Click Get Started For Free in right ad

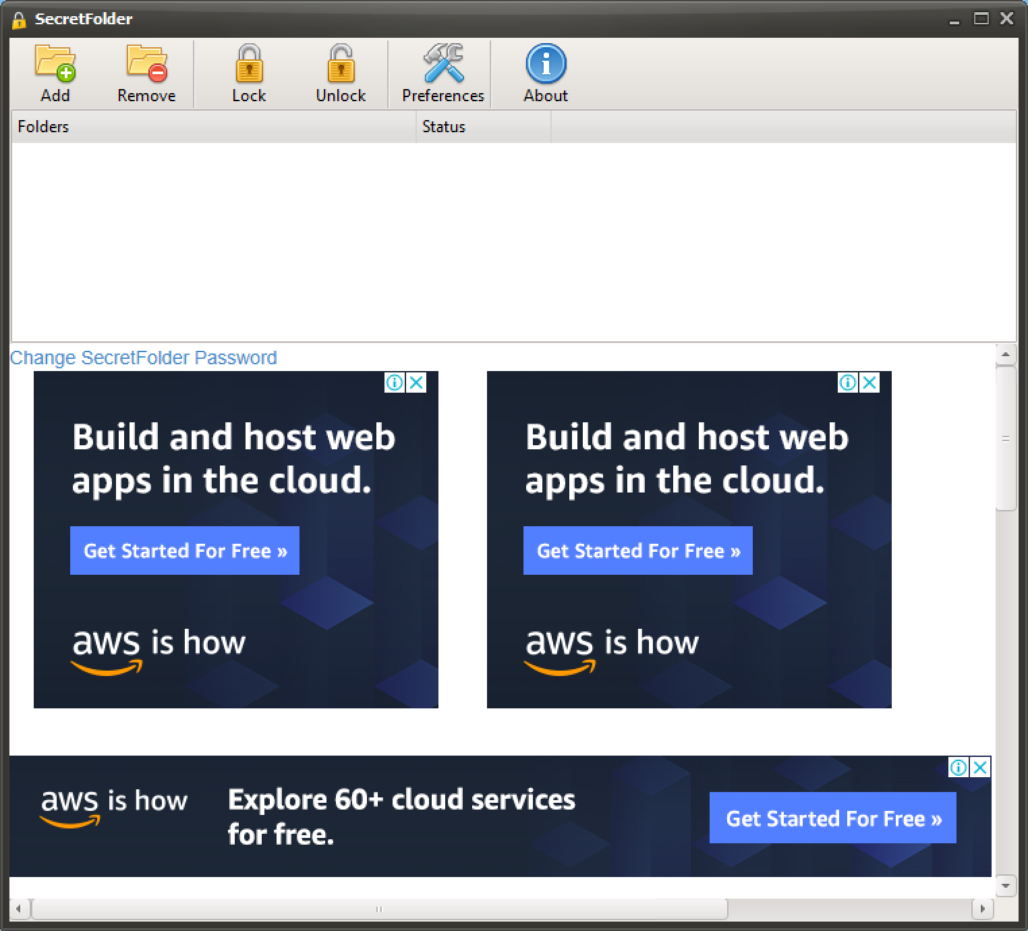(x=638, y=551)
